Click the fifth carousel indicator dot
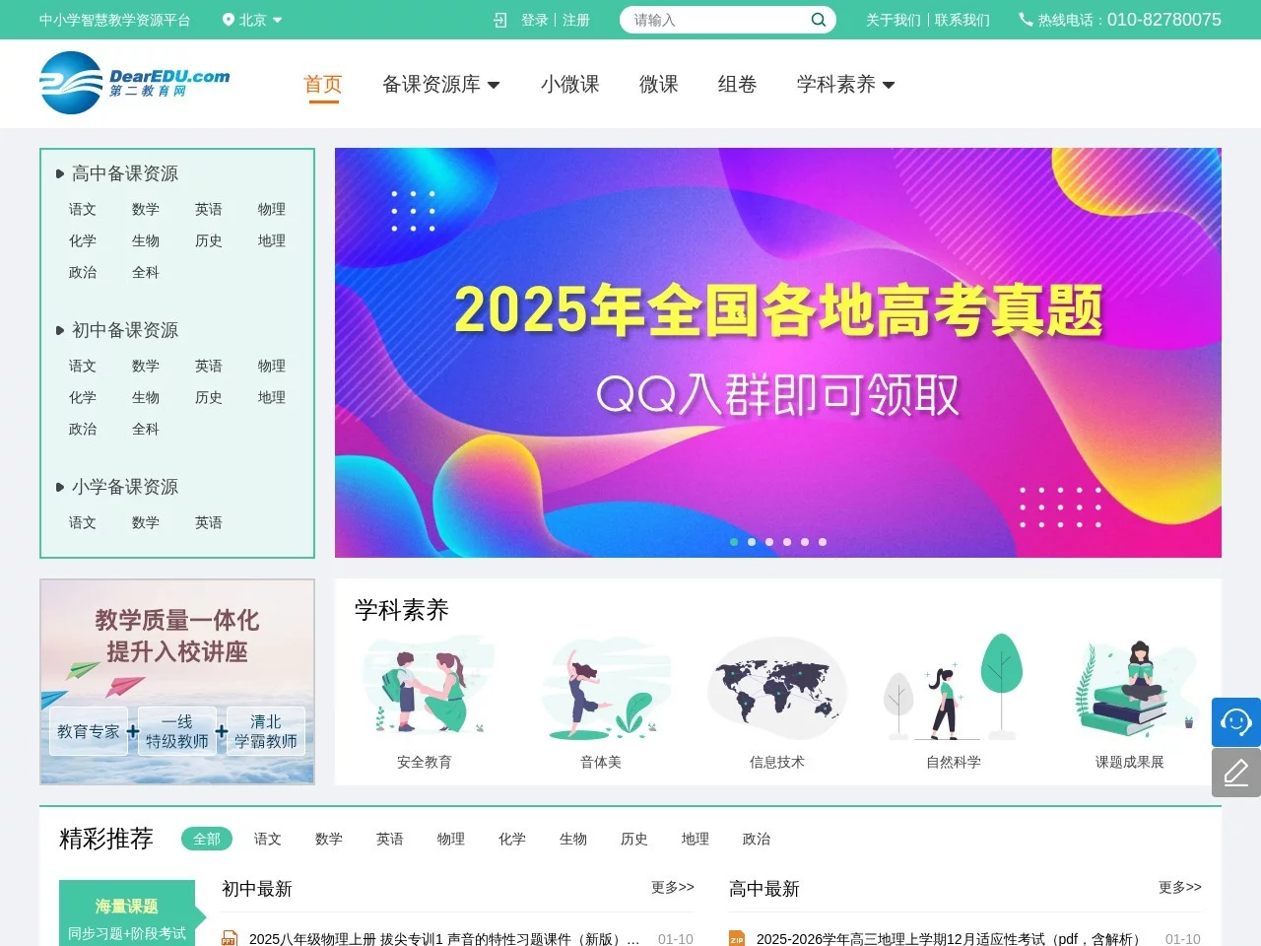This screenshot has width=1261, height=946. click(805, 542)
